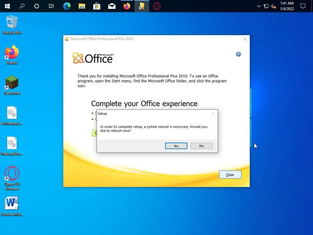The height and width of the screenshot is (235, 313).
Task: Open the clock showing 1:41 AM
Action: click(287, 6)
